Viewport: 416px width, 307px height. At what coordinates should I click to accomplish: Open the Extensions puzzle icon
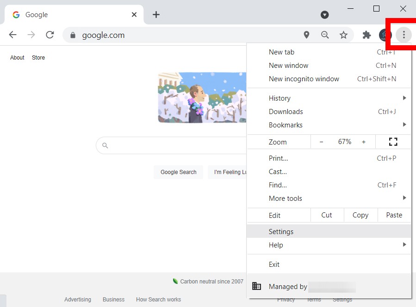[x=366, y=35]
